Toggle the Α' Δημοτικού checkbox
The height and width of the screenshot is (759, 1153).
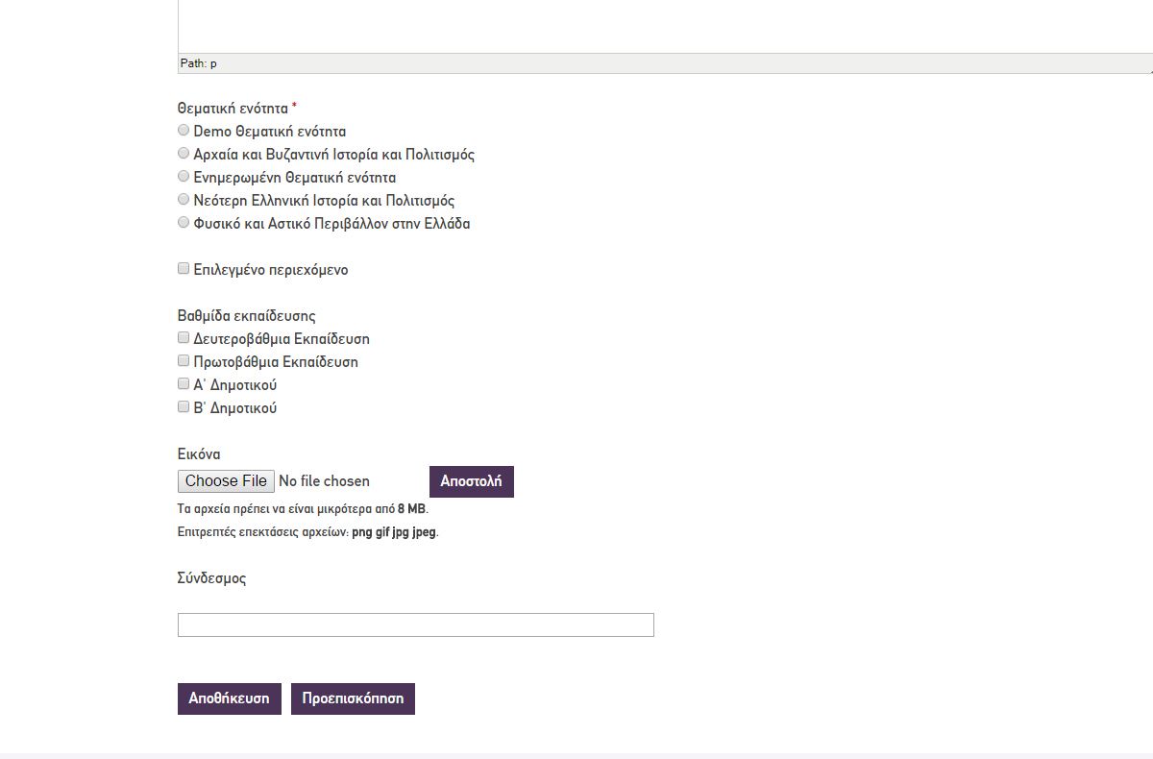[184, 384]
